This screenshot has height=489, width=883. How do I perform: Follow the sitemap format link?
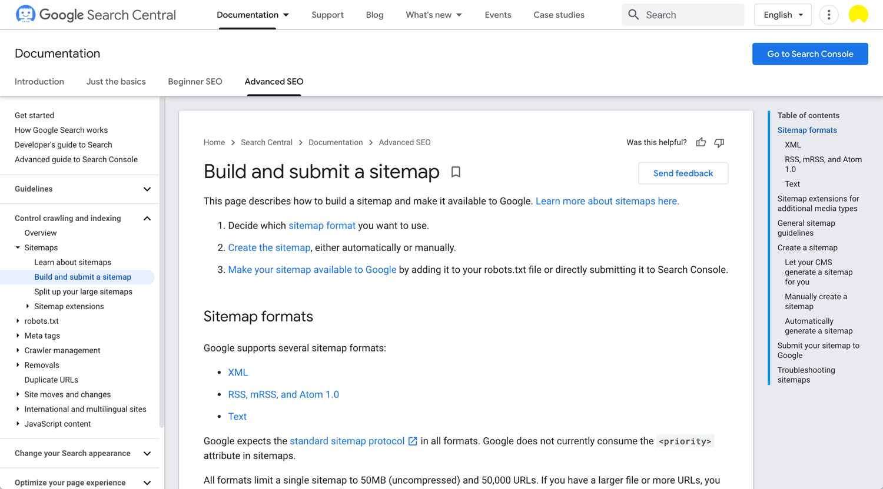[x=322, y=226]
